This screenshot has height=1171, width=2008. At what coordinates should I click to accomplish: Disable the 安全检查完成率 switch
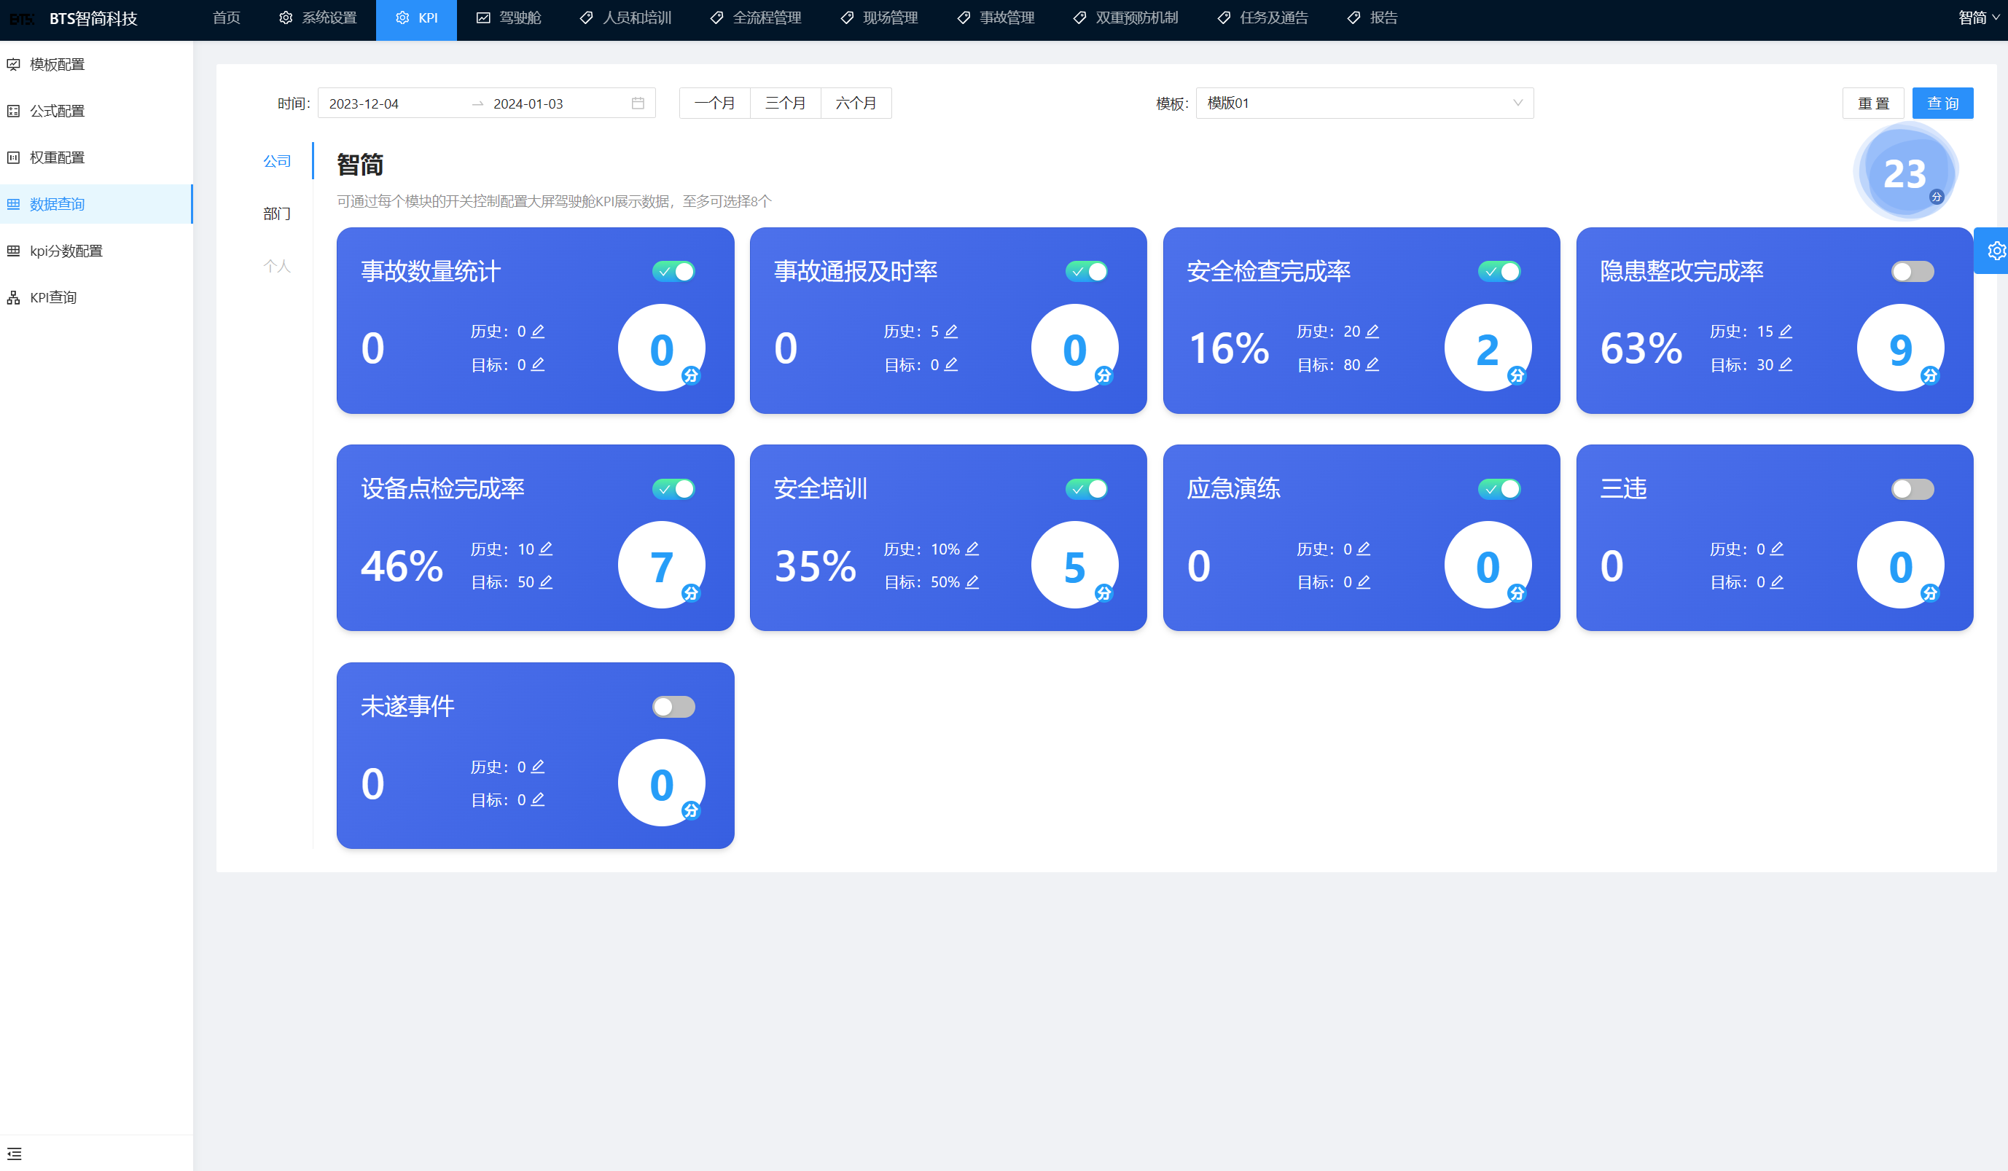click(x=1499, y=272)
